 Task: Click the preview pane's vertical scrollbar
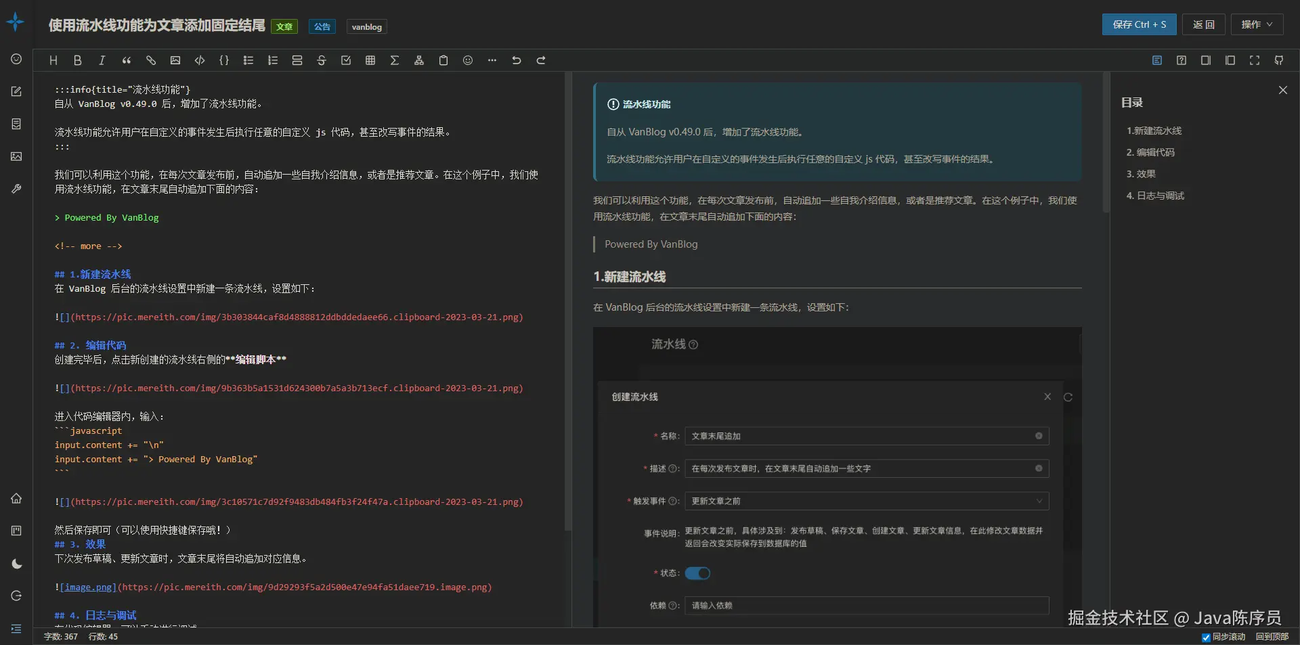[1106, 142]
